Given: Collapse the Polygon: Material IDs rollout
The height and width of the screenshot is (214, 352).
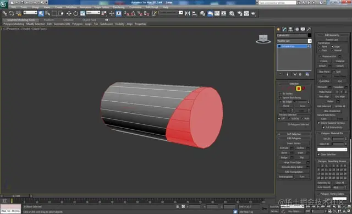Looking at the screenshot, I should 332,133.
